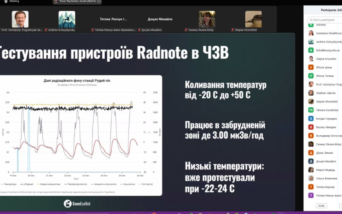Click the orange В avatar for Володимир Богослав
The height and width of the screenshot is (214, 342).
pyautogui.click(x=311, y=136)
